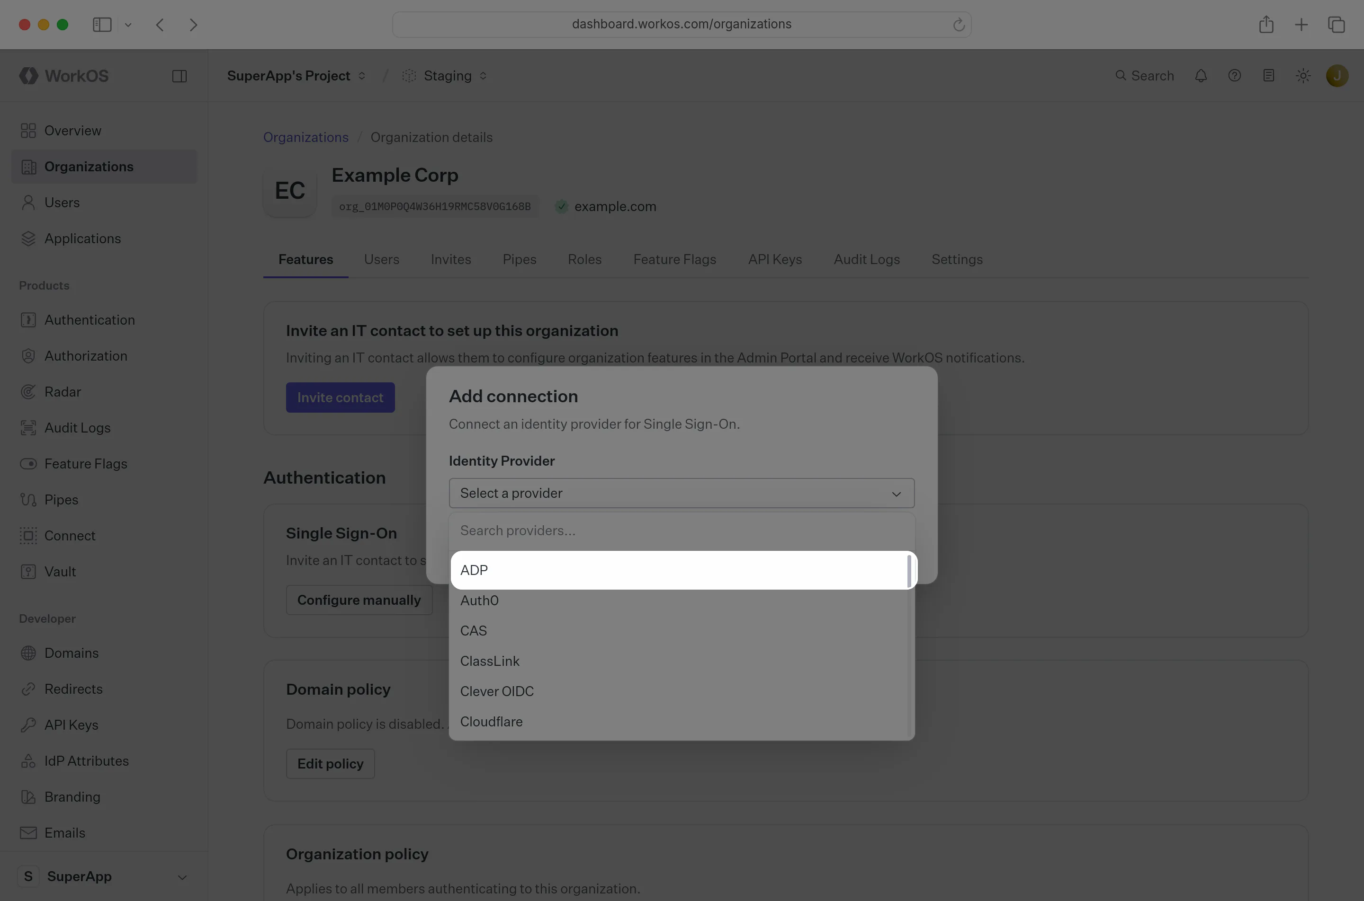Open Radar in sidebar

pyautogui.click(x=104, y=392)
